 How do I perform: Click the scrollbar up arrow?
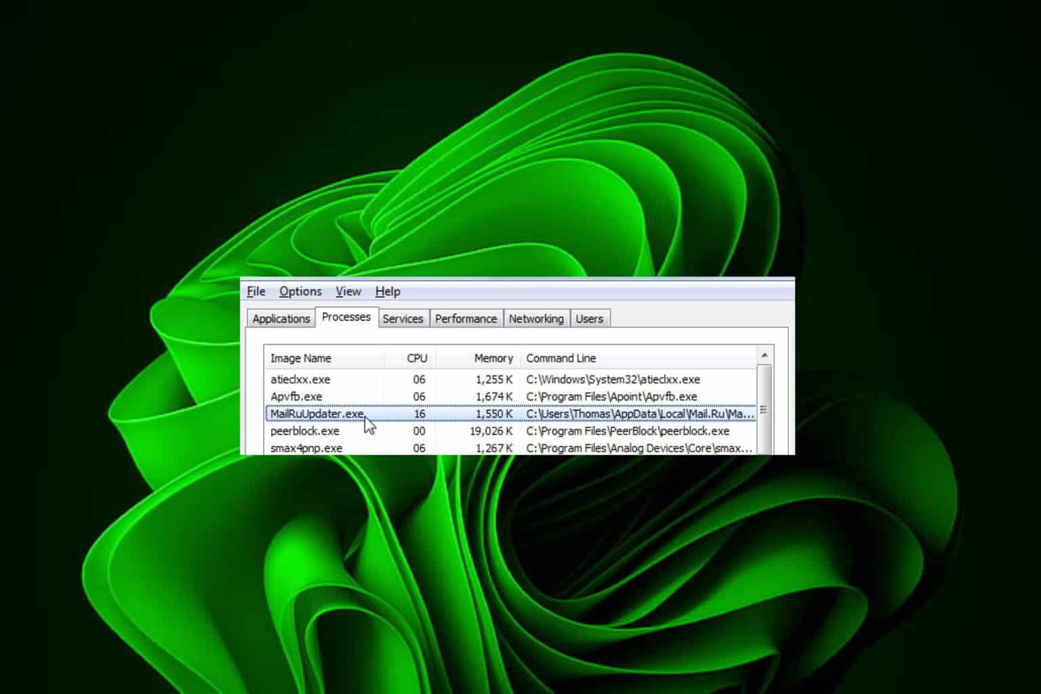click(764, 355)
